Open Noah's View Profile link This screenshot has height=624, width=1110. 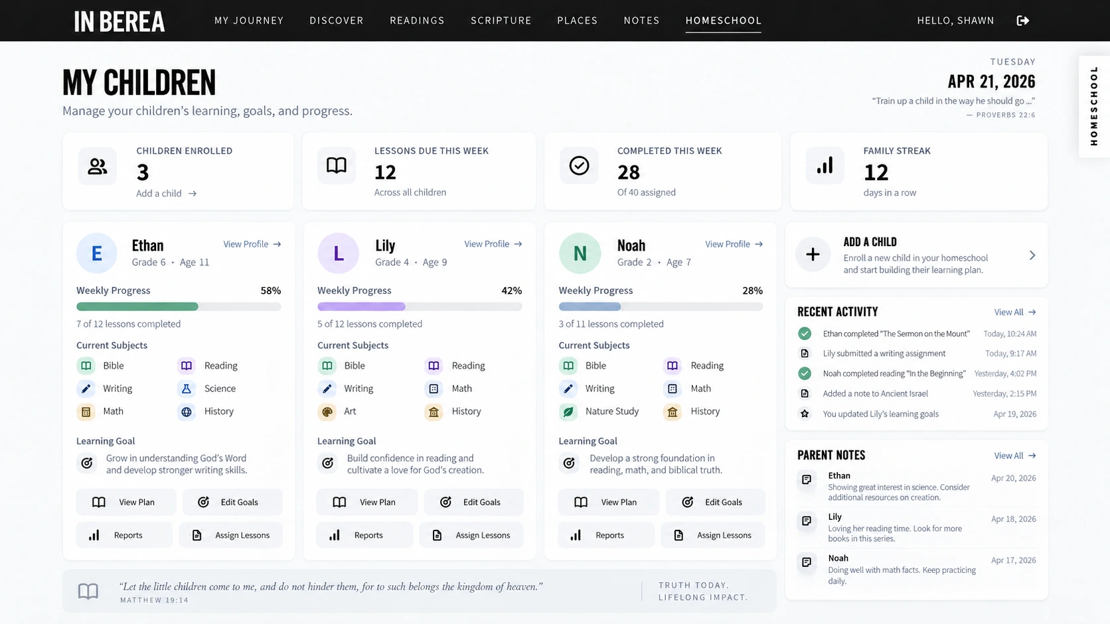[x=734, y=244]
